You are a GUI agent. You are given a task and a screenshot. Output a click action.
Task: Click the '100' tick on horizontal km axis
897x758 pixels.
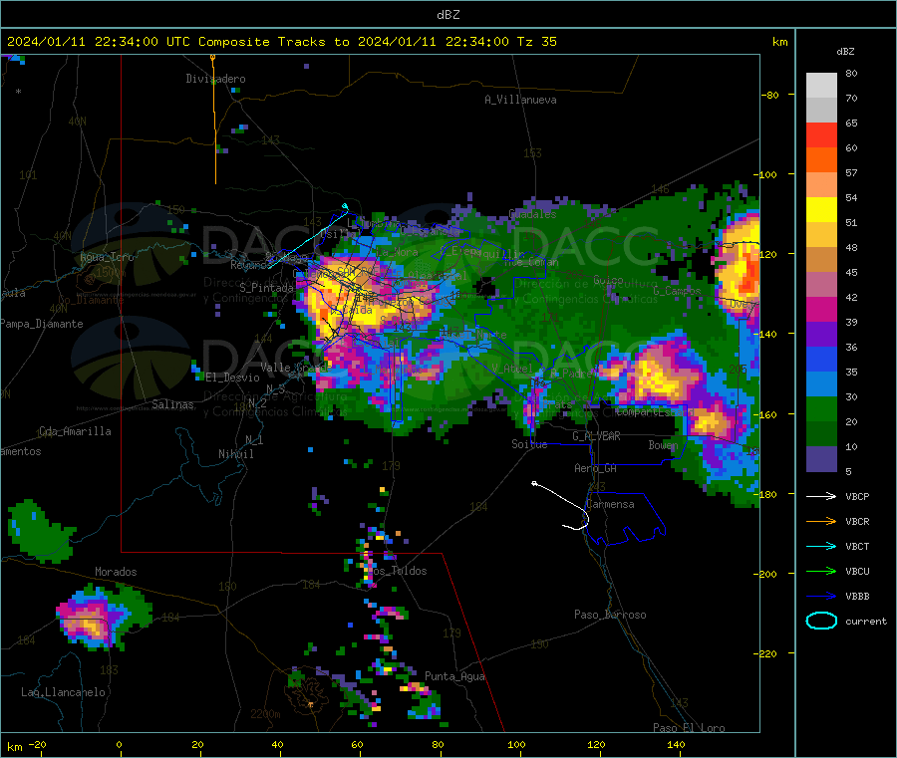(516, 744)
